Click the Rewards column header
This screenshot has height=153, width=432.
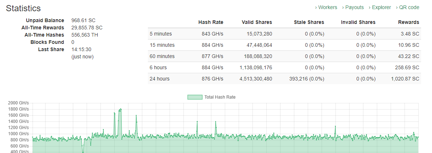409,22
